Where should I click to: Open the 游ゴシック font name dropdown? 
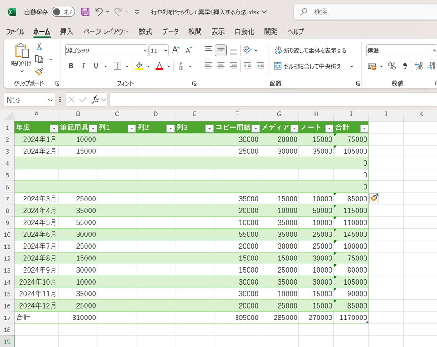(x=145, y=50)
